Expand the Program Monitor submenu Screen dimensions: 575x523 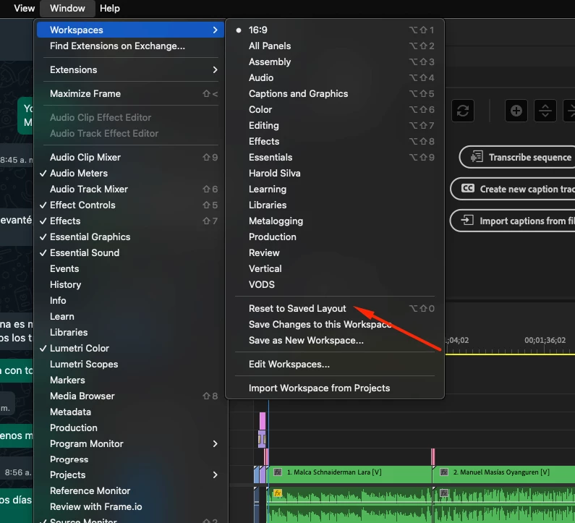(x=130, y=443)
